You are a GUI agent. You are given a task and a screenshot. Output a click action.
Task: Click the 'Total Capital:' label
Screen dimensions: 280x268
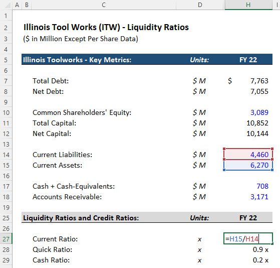click(55, 123)
